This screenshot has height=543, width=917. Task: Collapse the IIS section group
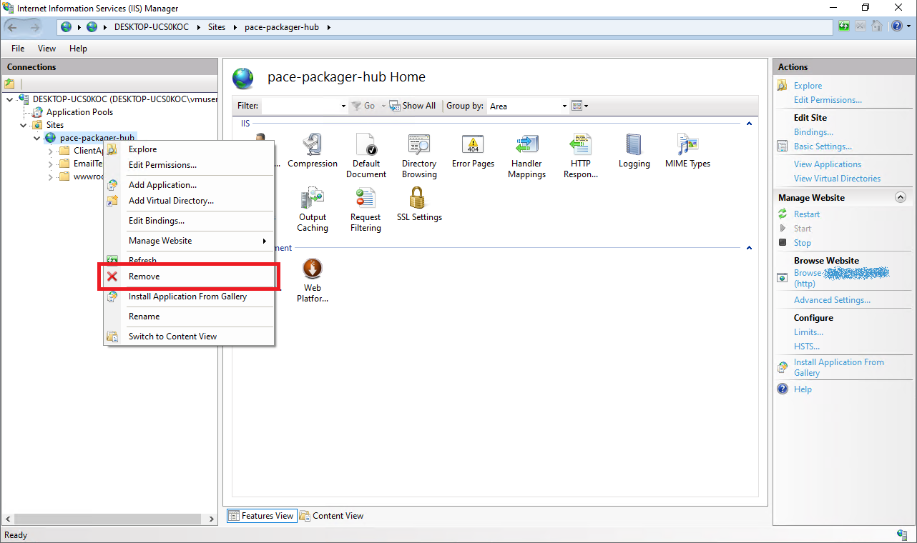tap(749, 124)
